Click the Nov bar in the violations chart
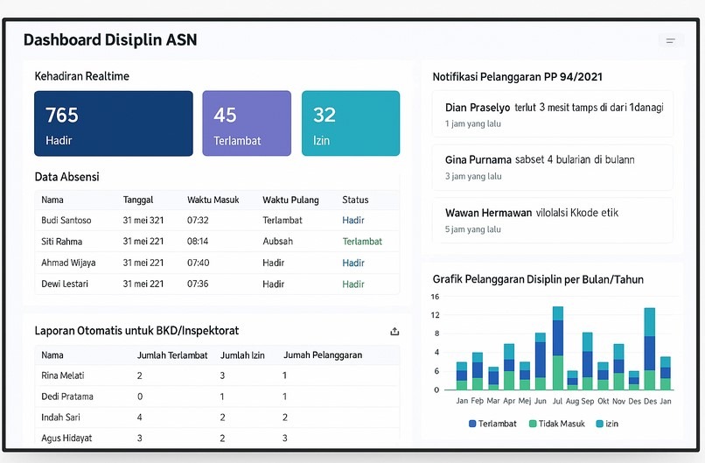 point(618,367)
